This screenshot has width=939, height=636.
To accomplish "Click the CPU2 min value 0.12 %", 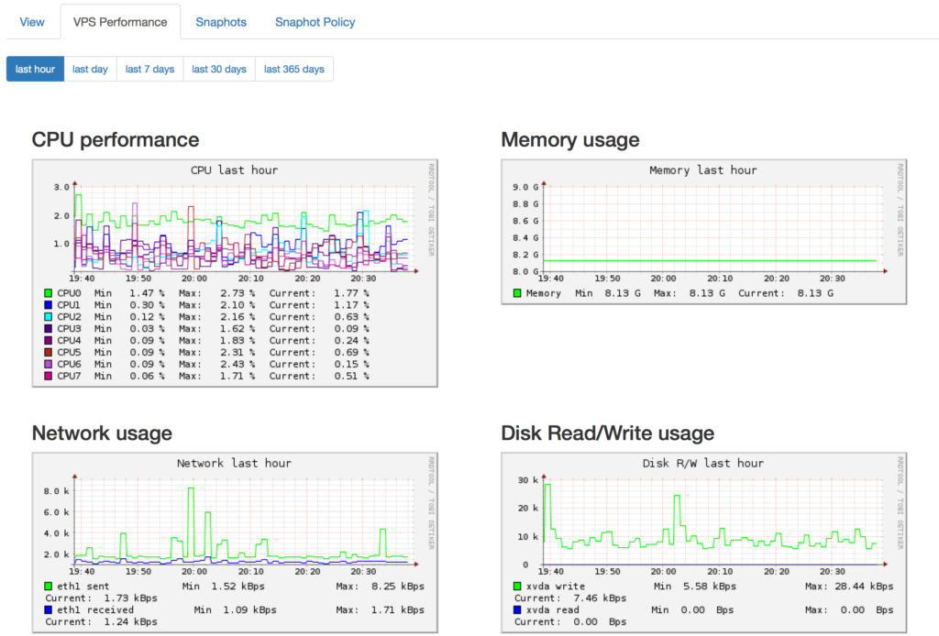I will click(148, 316).
